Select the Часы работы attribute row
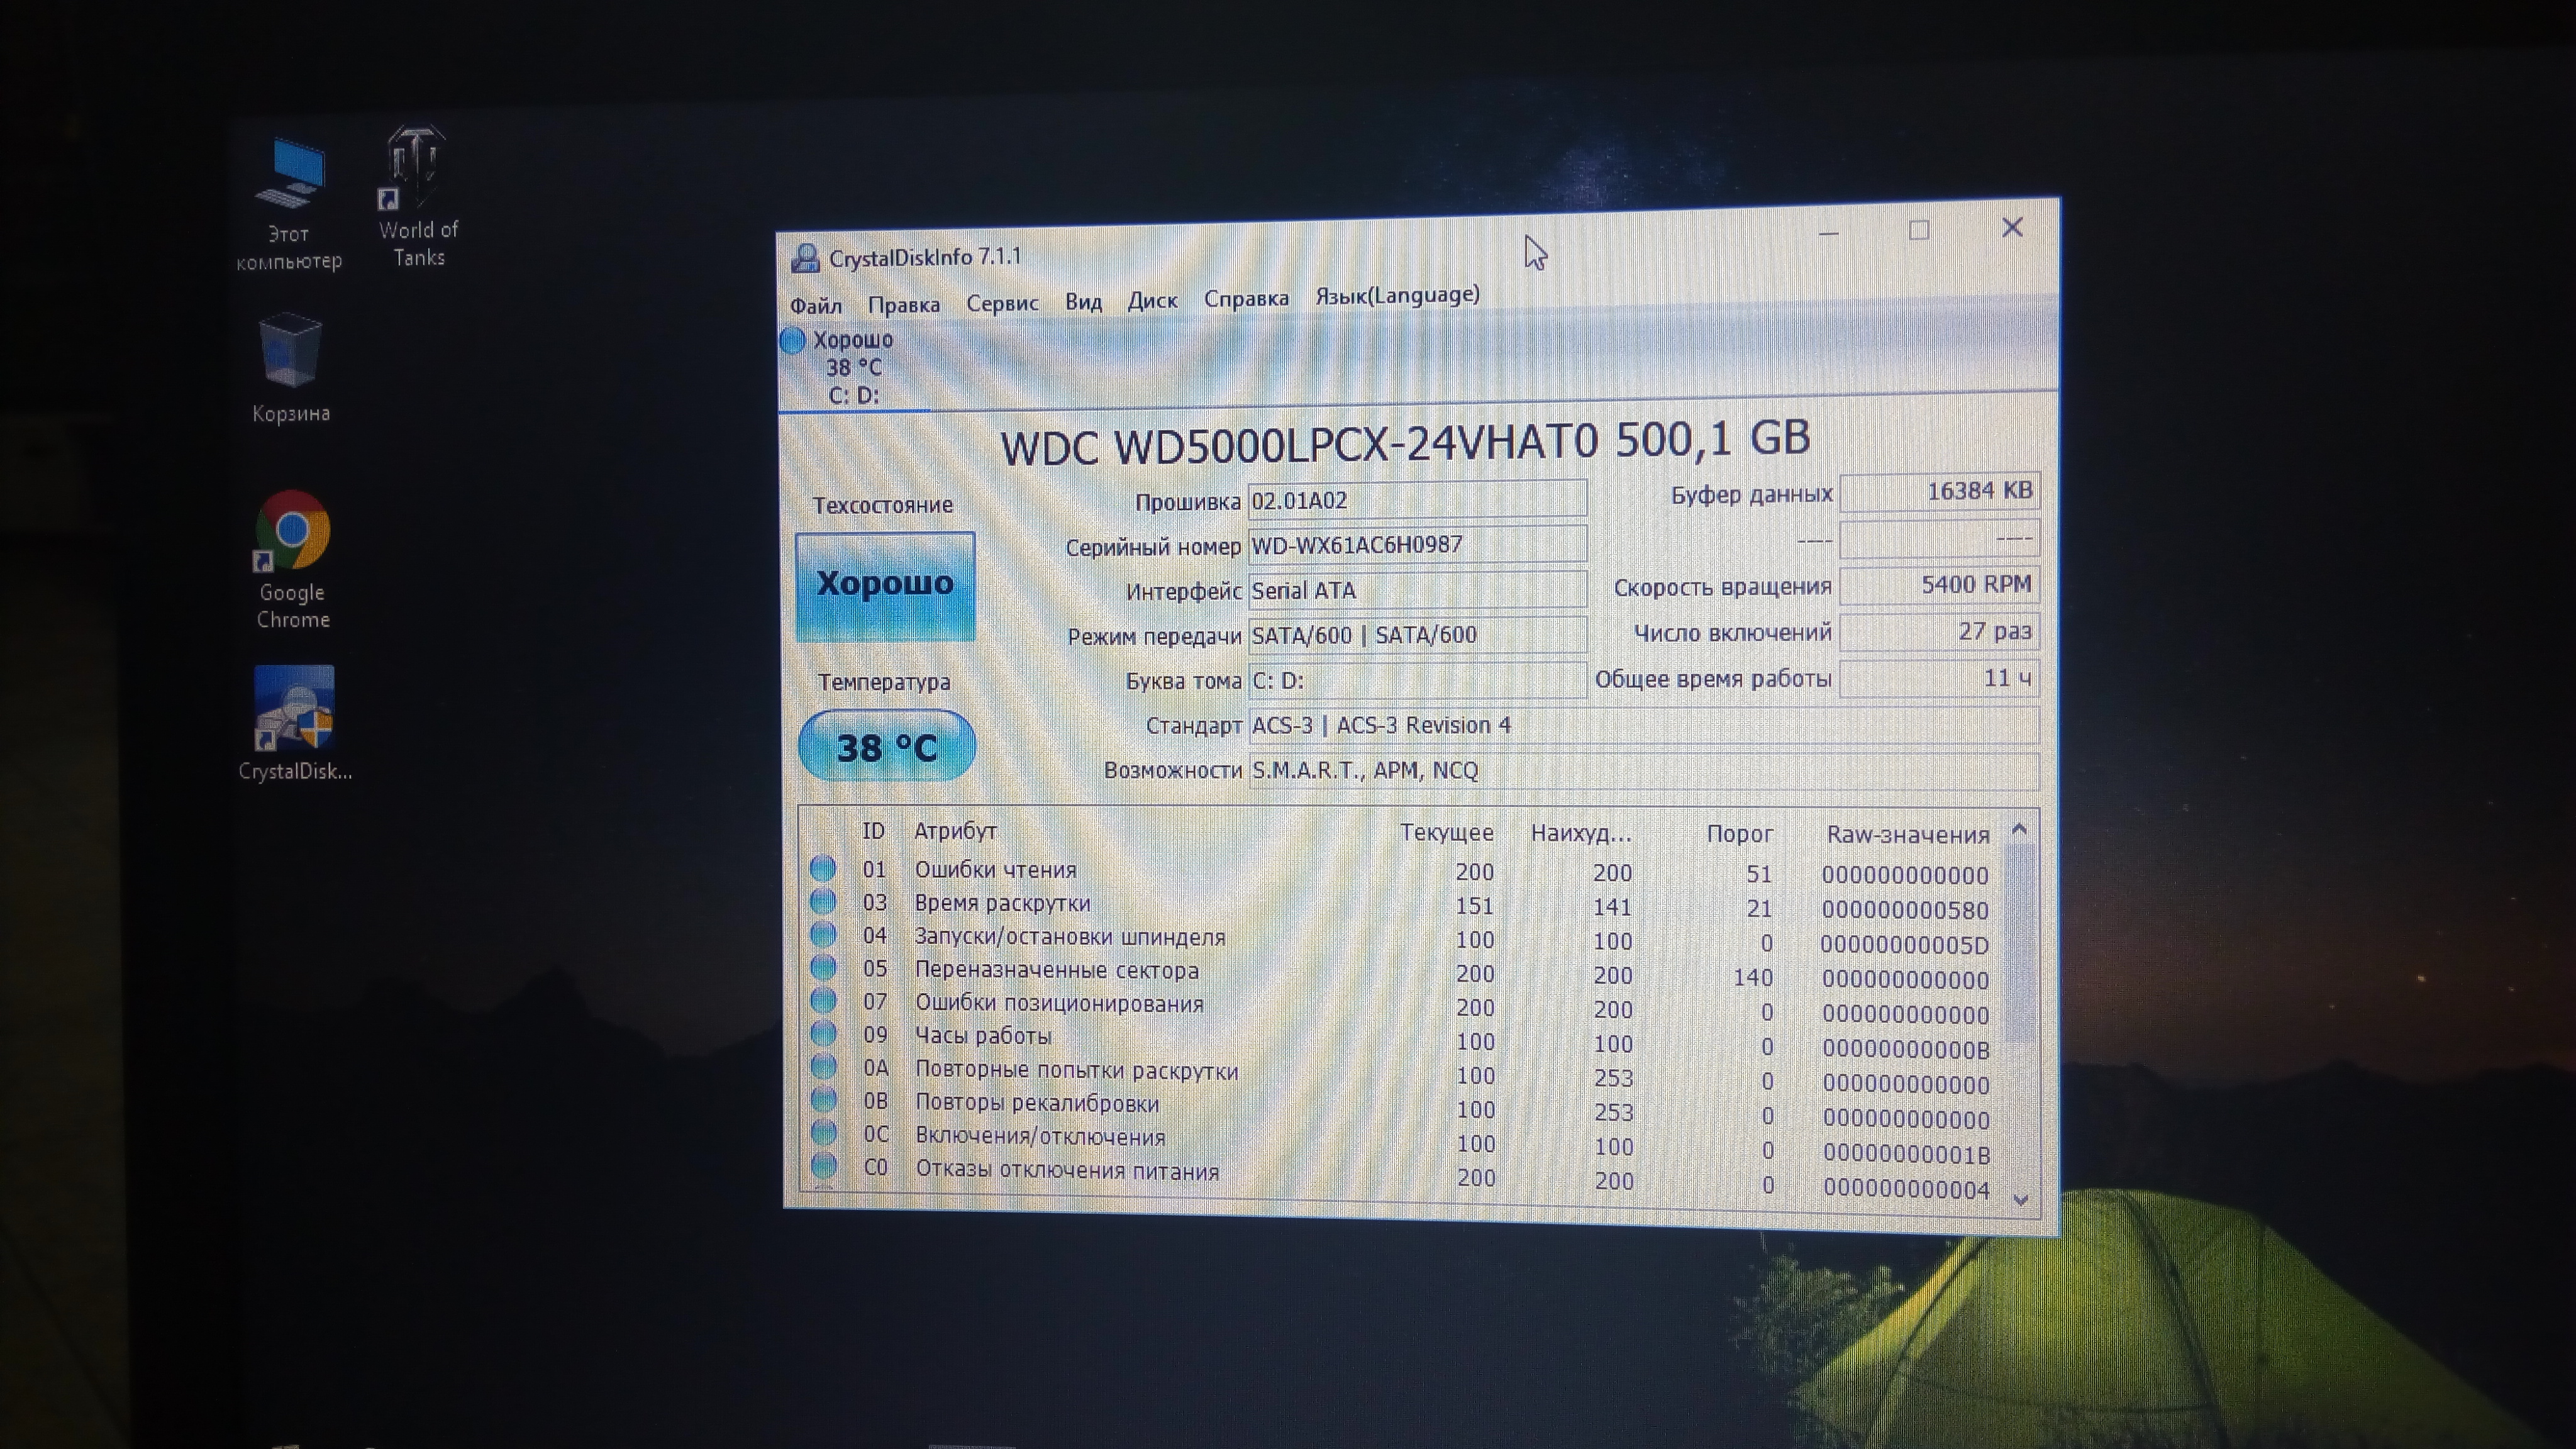The image size is (2576, 1449). pyautogui.click(x=1400, y=1041)
